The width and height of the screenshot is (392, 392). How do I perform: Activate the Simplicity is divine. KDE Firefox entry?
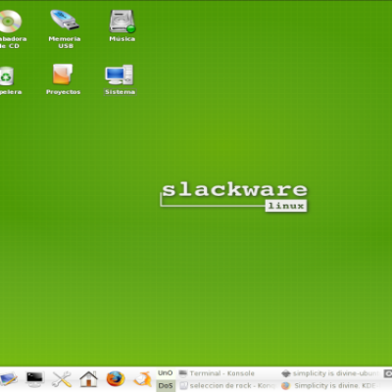tap(330, 386)
